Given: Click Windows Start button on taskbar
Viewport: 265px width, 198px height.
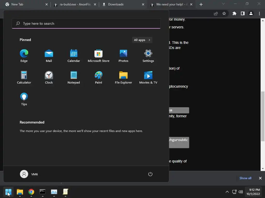Looking at the screenshot, I should pyautogui.click(x=8, y=192).
